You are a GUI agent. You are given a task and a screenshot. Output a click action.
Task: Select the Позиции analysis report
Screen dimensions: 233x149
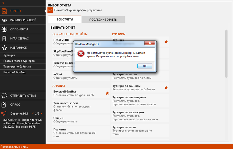click(x=81, y=133)
